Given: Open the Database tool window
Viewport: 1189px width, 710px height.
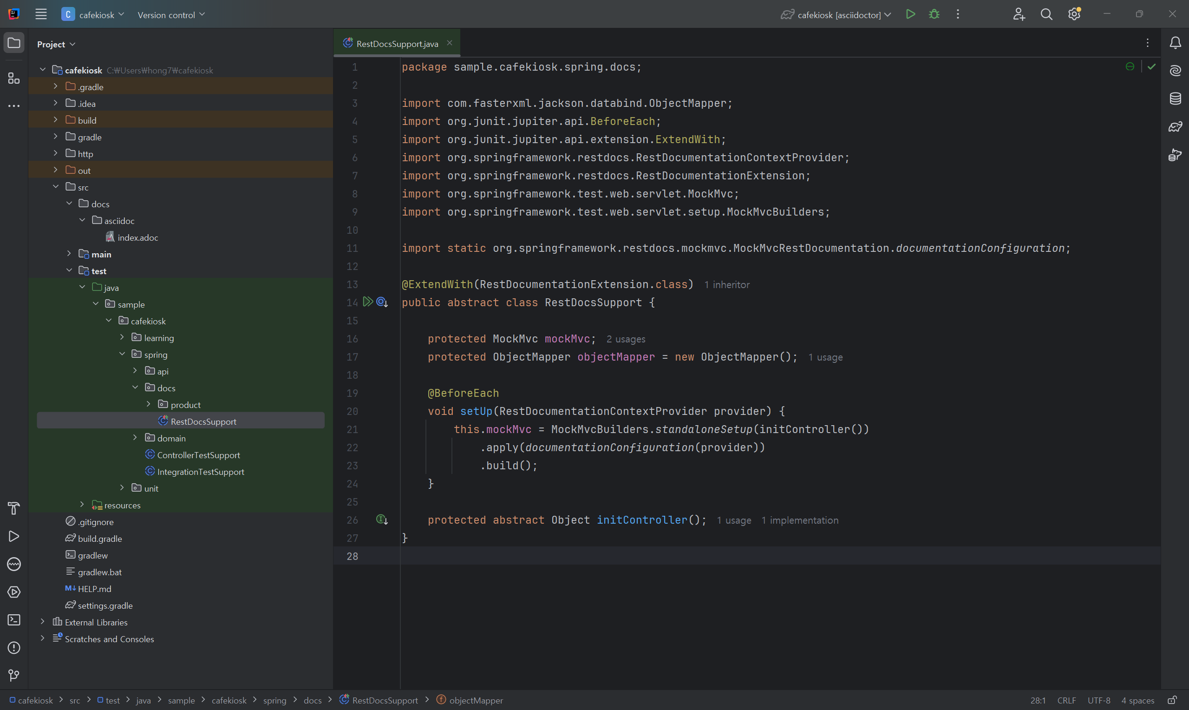Looking at the screenshot, I should coord(1175,99).
